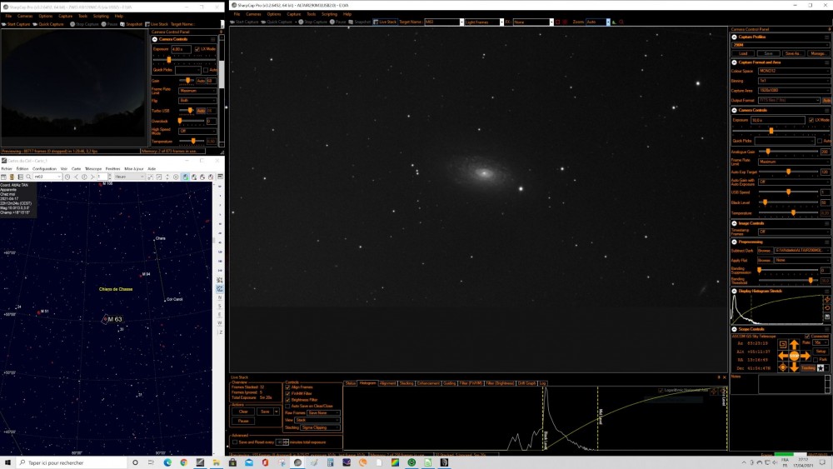Viewport: 833px width, 469px height.
Task: Click Pause button in Live Stack Actions
Action: click(243, 421)
